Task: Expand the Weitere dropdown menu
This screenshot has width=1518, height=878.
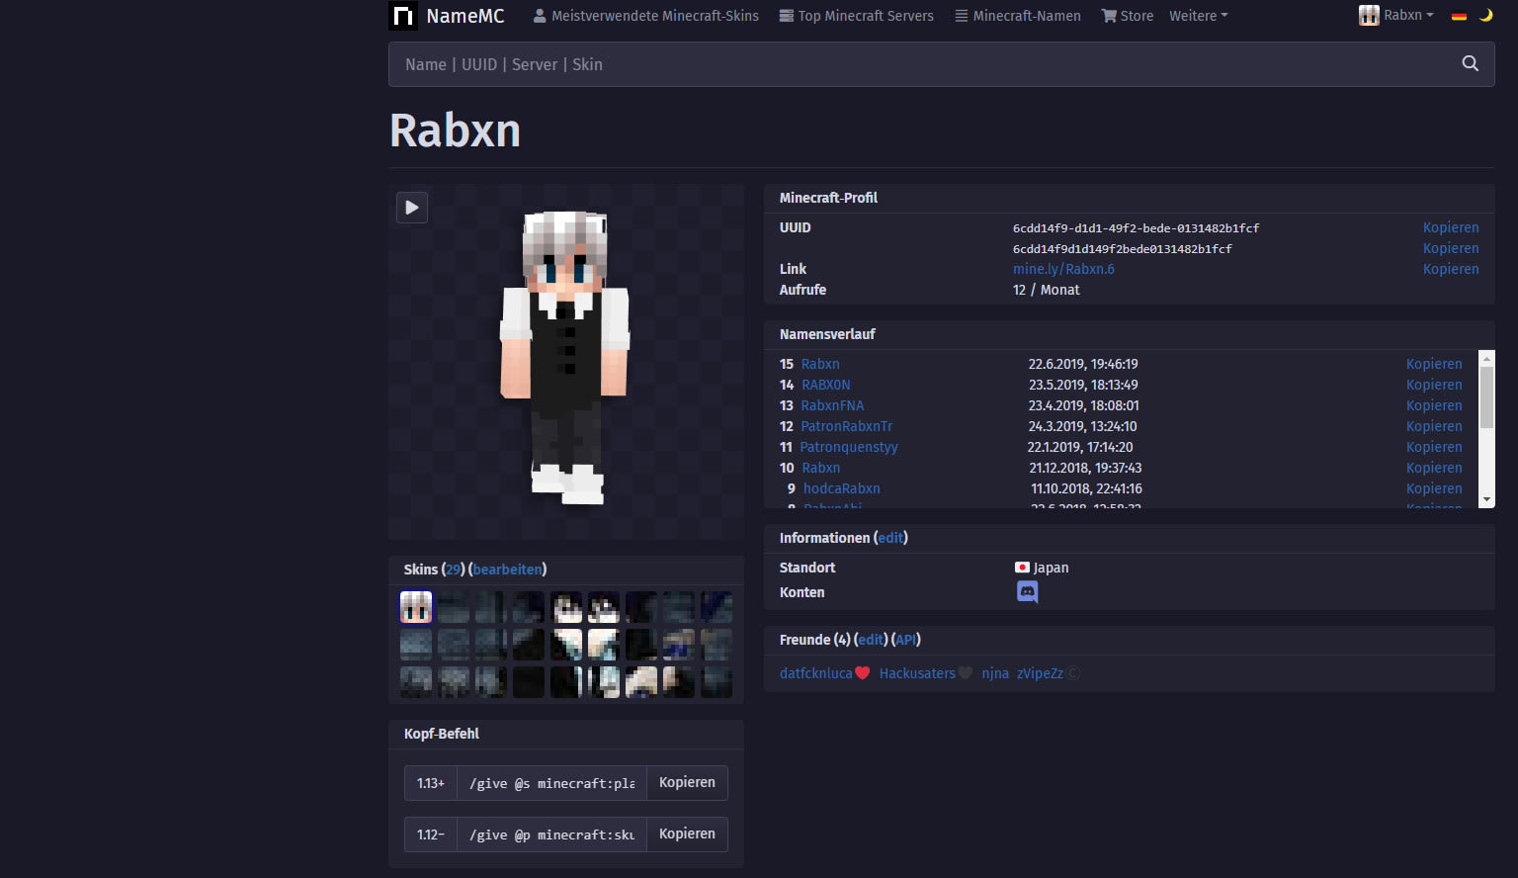Action: point(1198,16)
